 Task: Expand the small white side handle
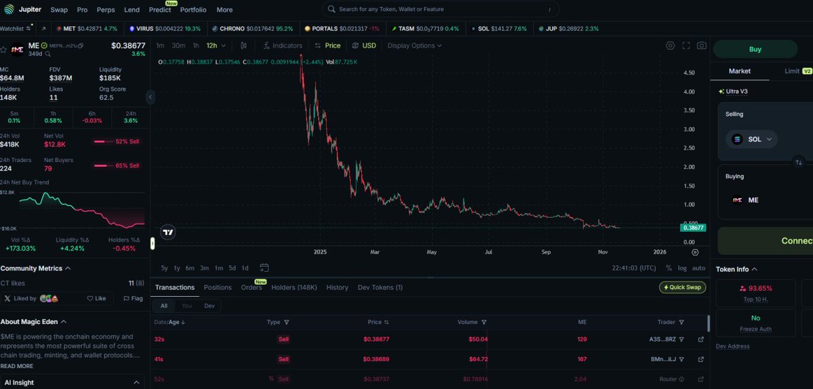pyautogui.click(x=153, y=243)
